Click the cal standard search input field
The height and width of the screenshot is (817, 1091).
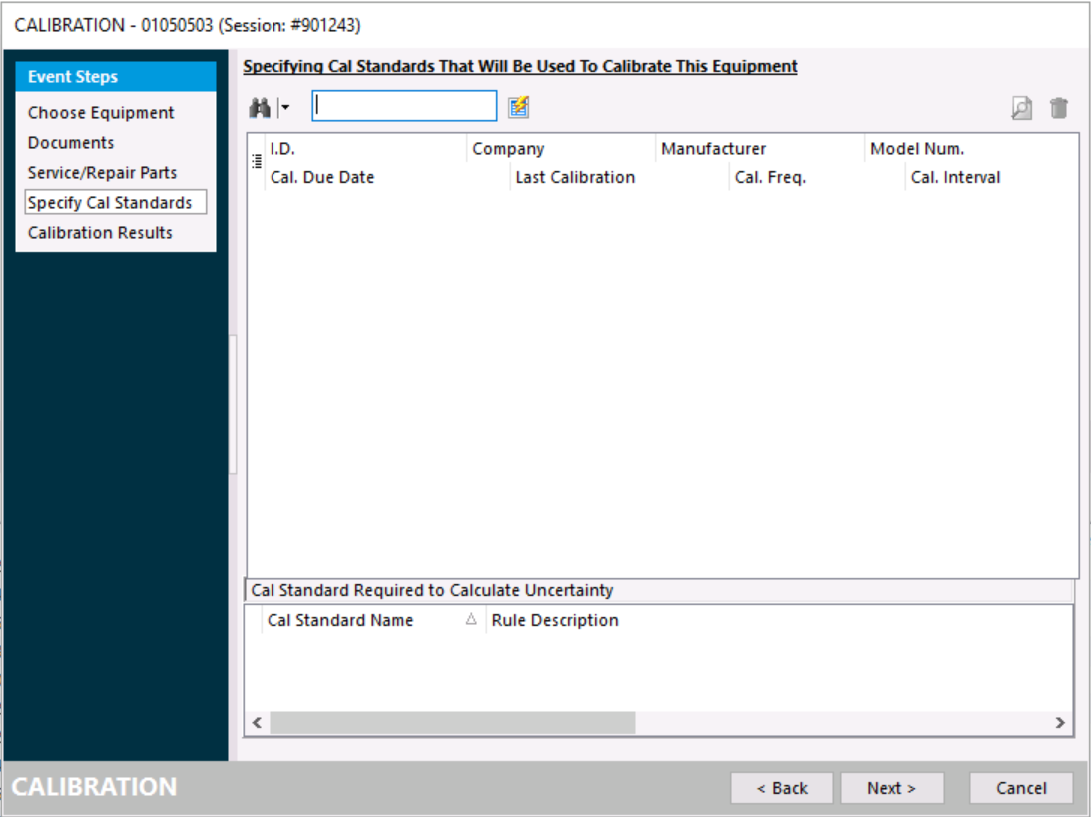[x=404, y=106]
